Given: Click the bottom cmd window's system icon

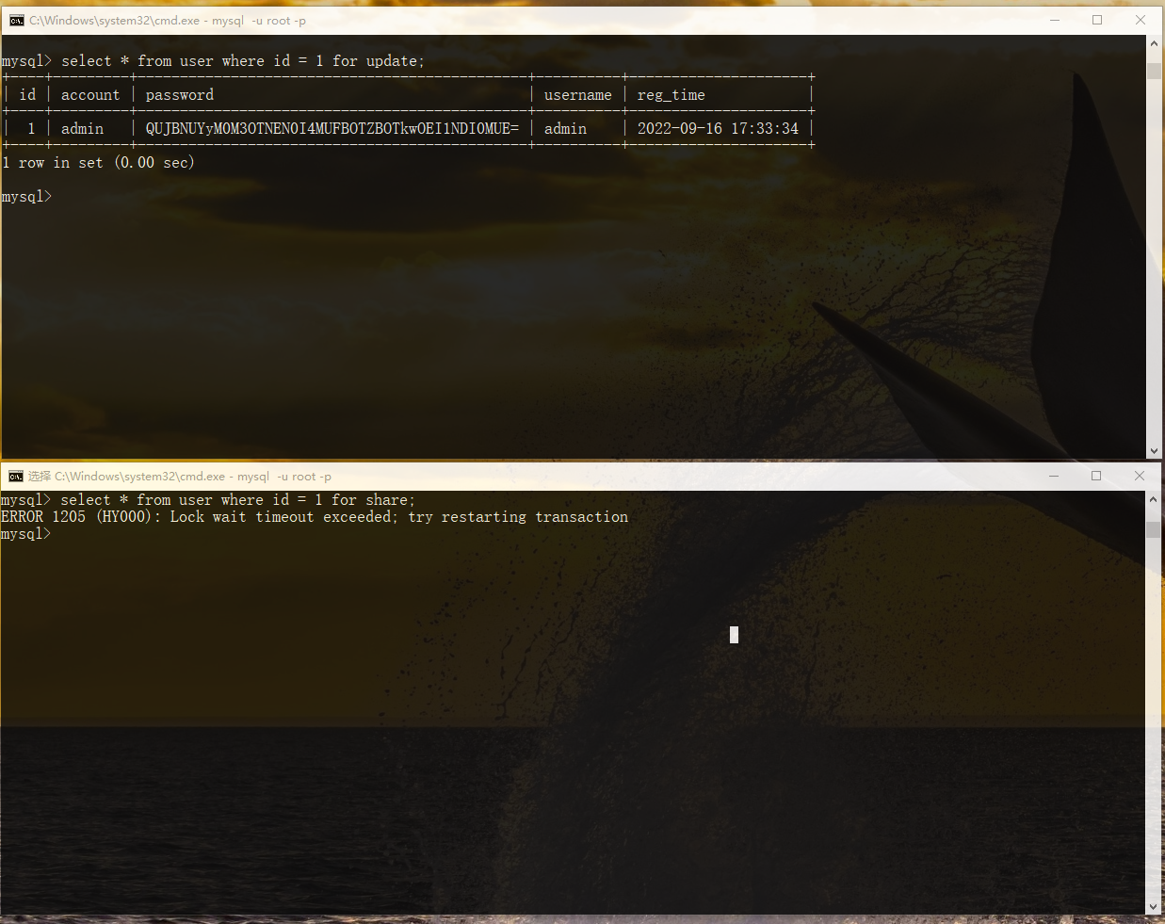Looking at the screenshot, I should pos(16,476).
